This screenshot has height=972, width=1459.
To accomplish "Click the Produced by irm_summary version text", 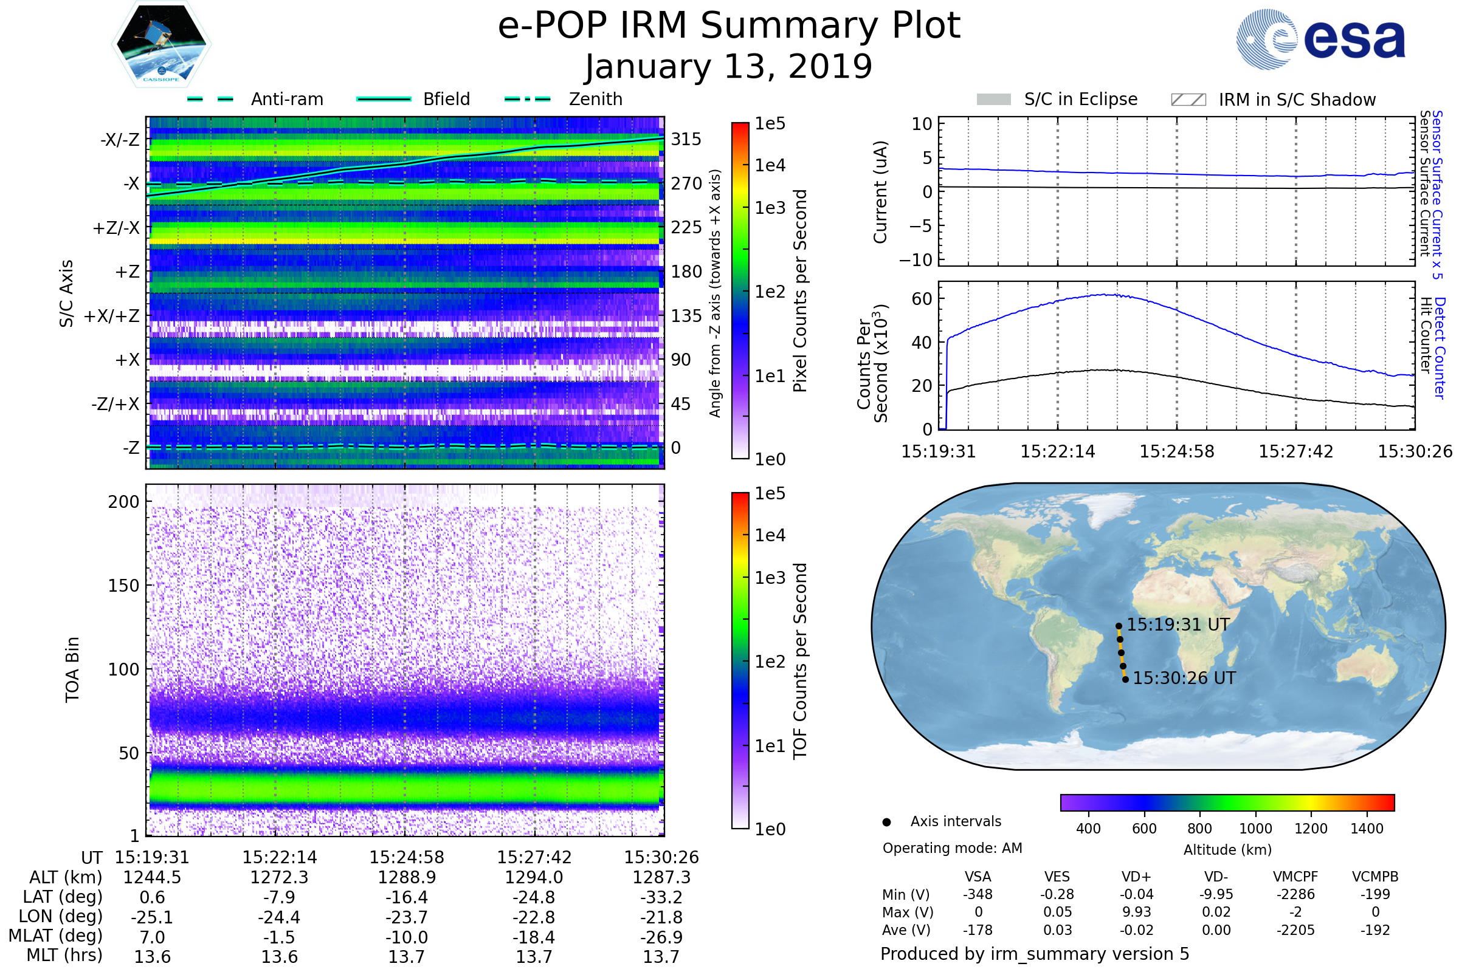I will [x=1034, y=954].
